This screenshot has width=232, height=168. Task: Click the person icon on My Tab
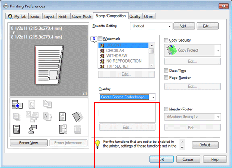tap(10, 16)
